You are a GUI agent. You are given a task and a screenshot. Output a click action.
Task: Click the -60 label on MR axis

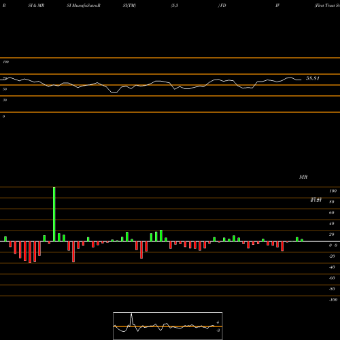[332, 278]
